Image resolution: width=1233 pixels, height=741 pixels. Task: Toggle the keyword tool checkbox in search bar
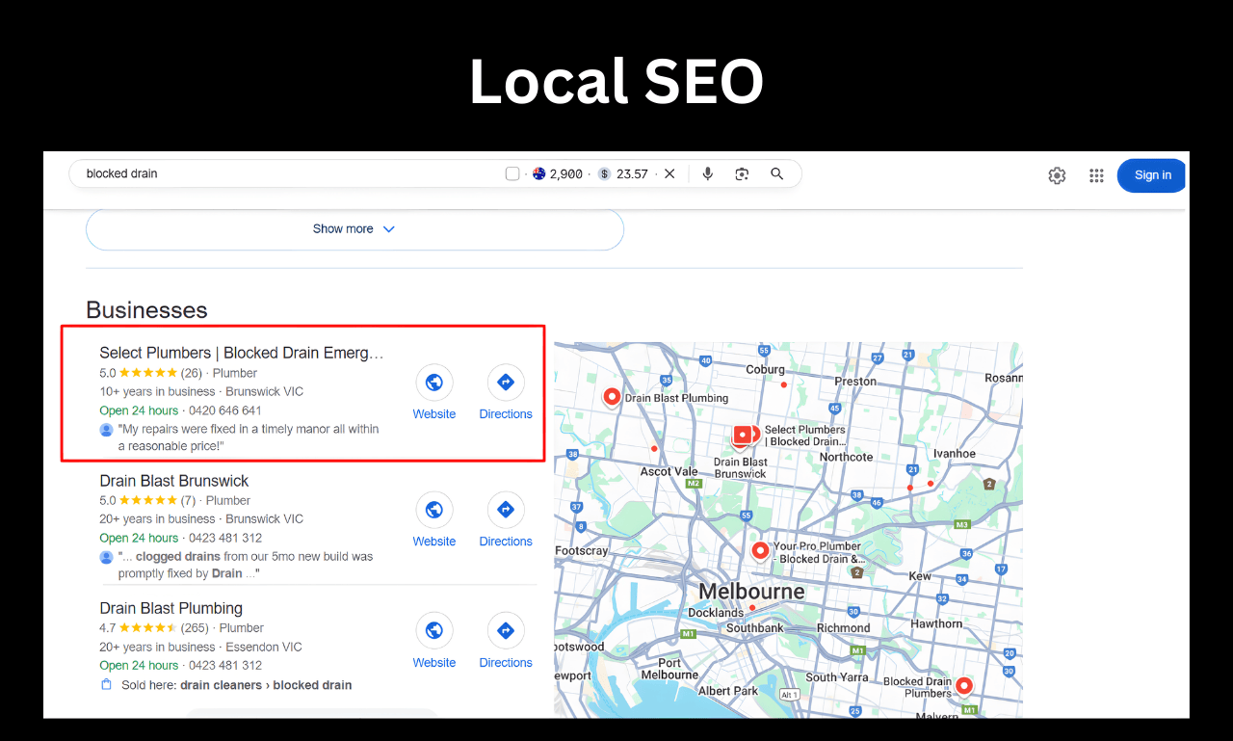512,172
